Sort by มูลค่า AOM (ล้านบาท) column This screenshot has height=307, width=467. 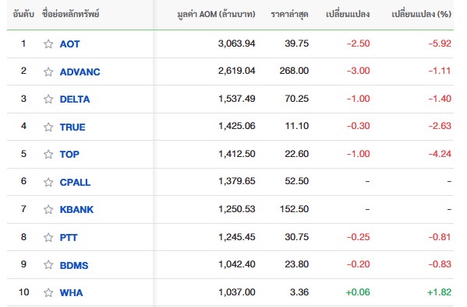click(x=216, y=14)
